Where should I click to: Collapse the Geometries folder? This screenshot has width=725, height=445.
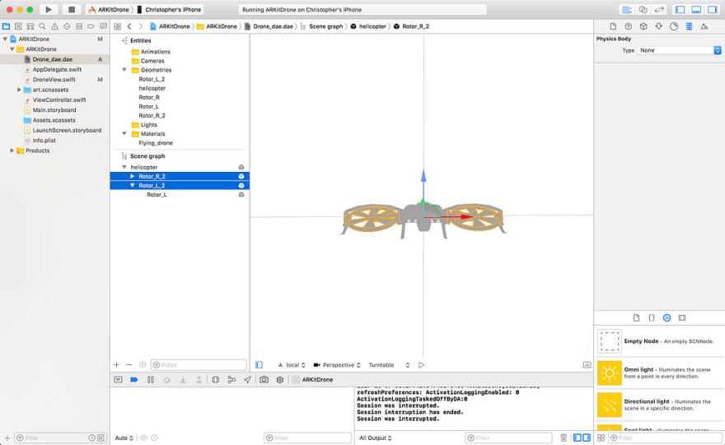tap(124, 70)
